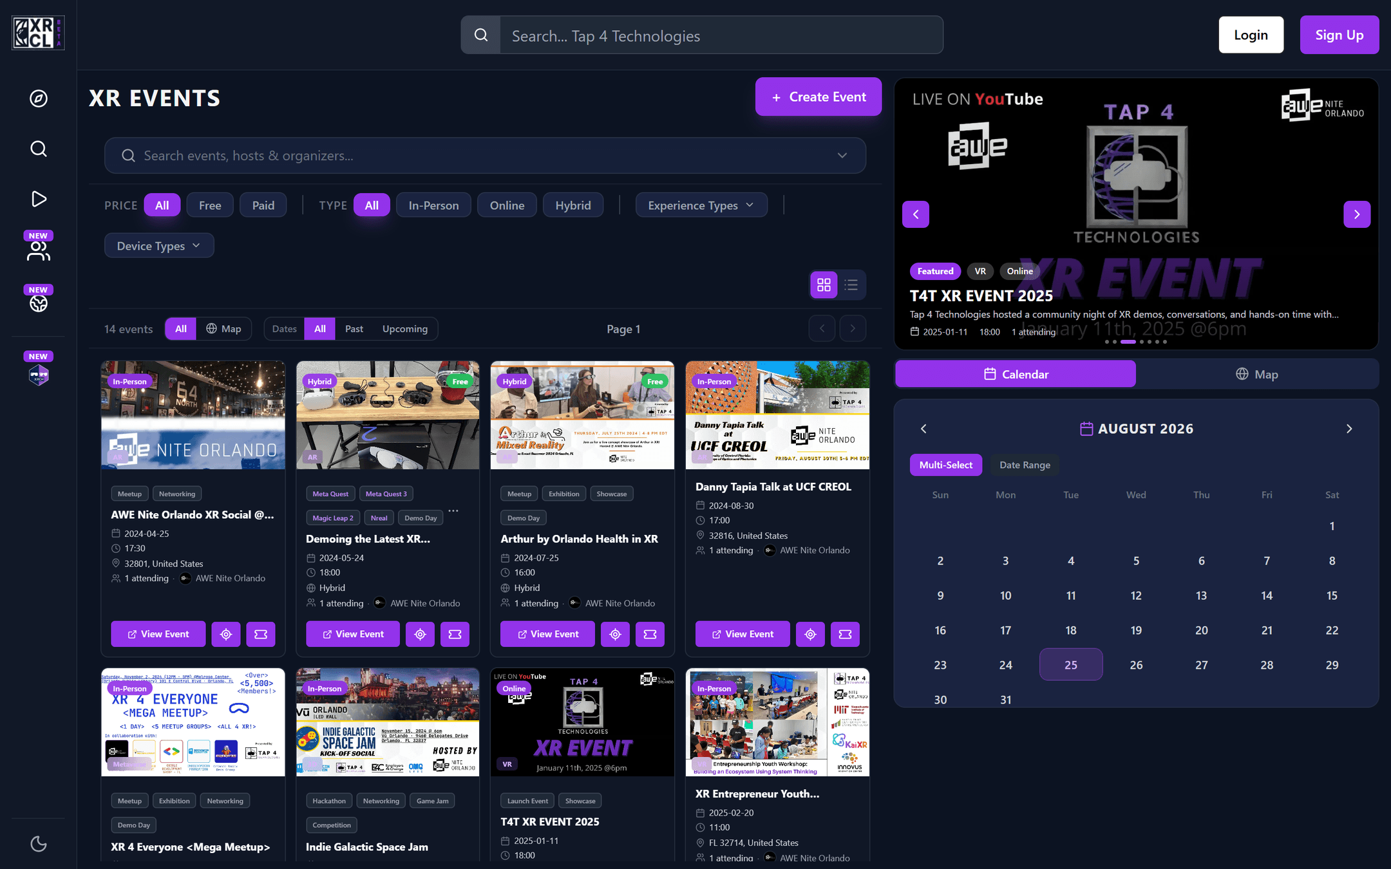Open the globe network icon marked NEW
1391x869 pixels.
39,303
